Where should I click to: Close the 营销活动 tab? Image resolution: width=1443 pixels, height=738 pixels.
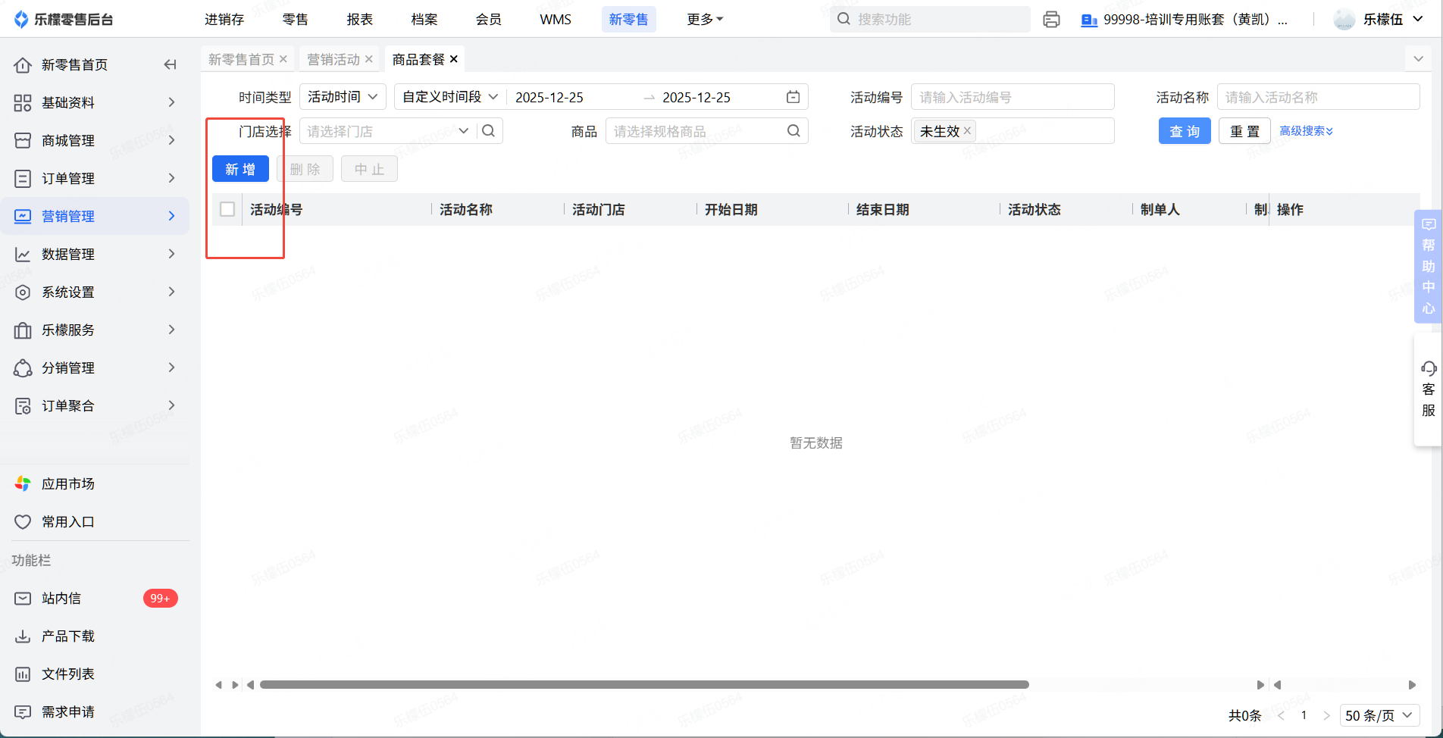click(369, 59)
